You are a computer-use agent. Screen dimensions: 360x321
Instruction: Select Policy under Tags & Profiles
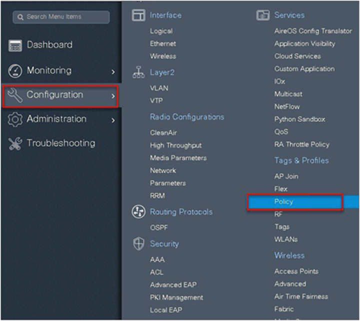coord(284,202)
